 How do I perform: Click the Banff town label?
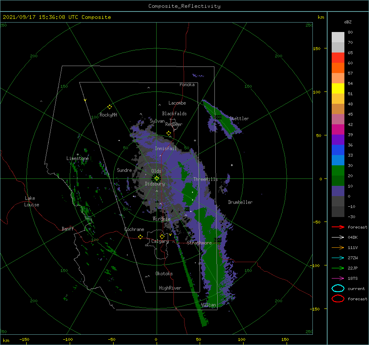click(68, 229)
